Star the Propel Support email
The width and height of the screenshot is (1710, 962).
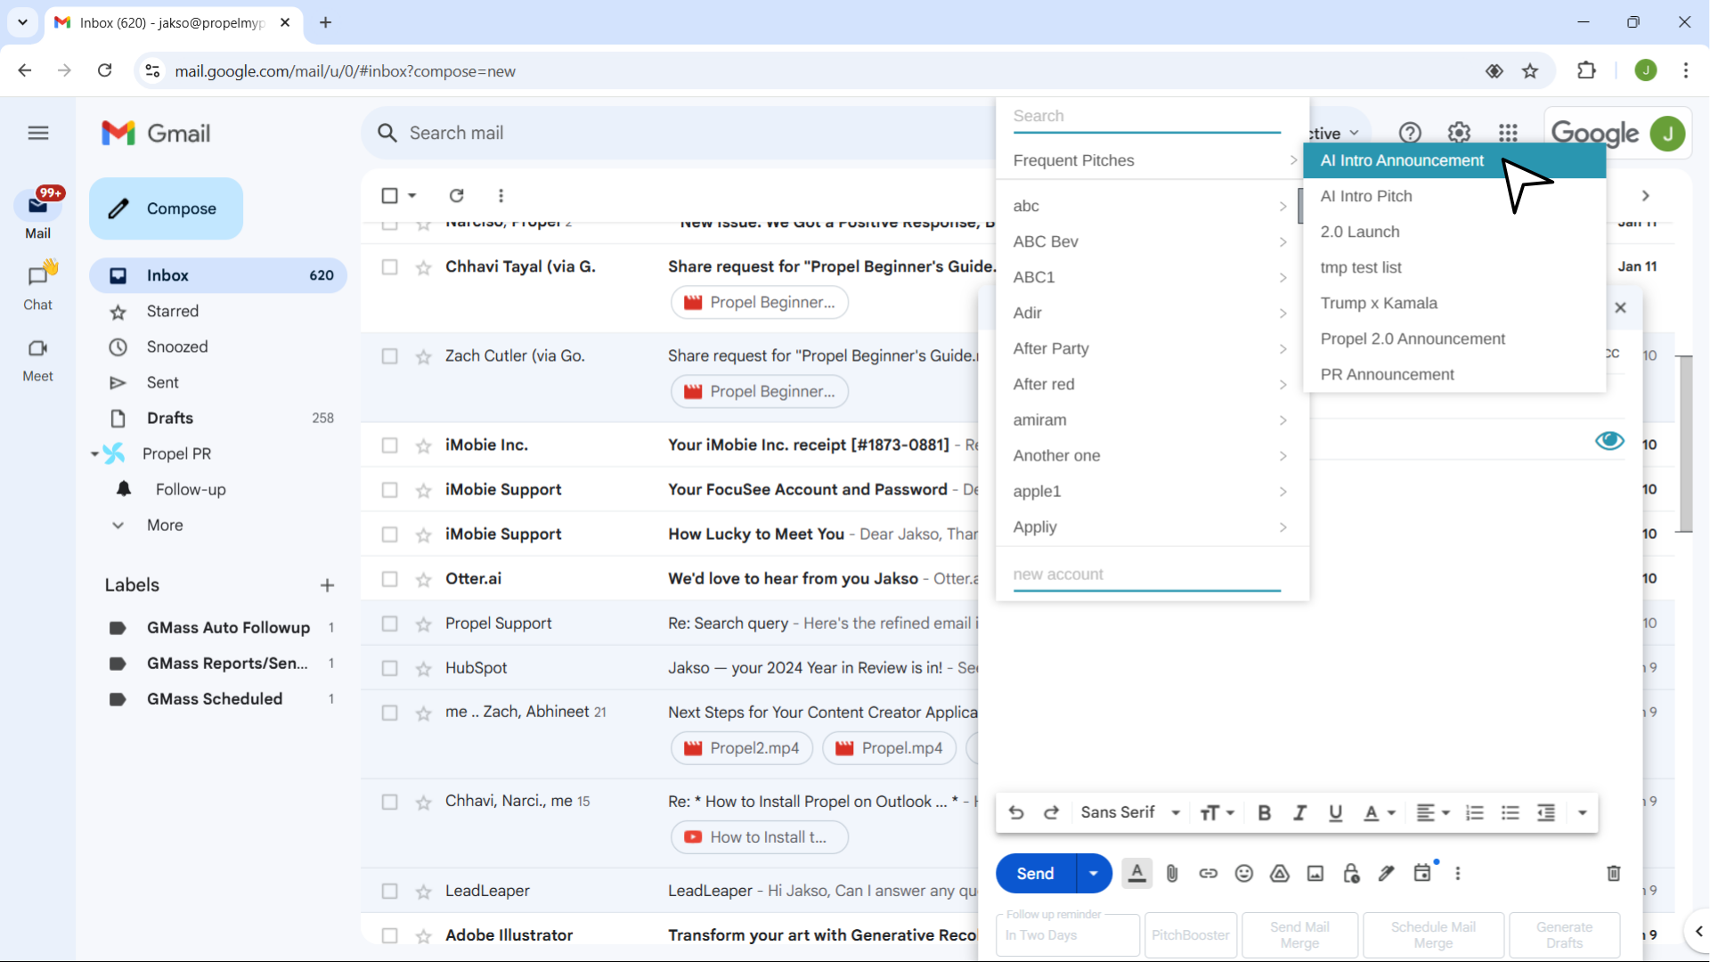424,624
